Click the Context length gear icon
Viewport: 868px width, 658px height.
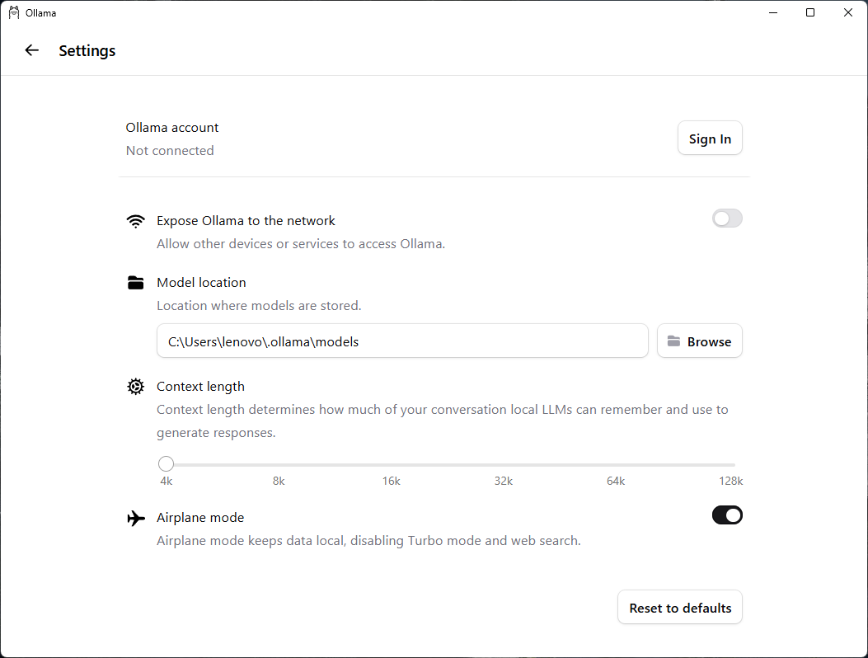[136, 387]
